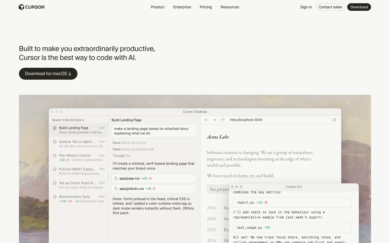Click the localhost:3000 address bar
Image resolution: width=390 pixels, height=243 pixels.
click(246, 120)
